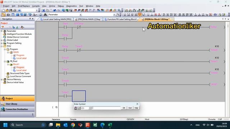The image size is (230, 129).
Task: Select Structured Data Types in tree
Action: click(x=20, y=73)
